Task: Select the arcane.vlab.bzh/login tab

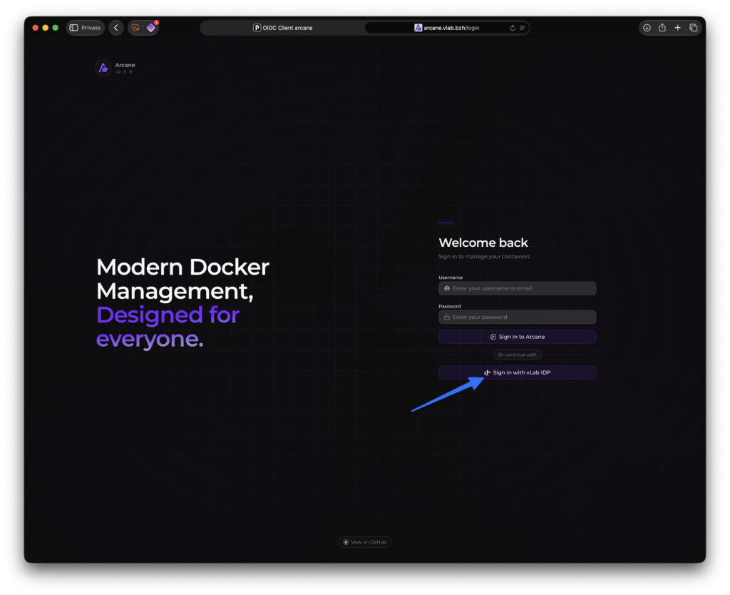Action: (x=447, y=28)
